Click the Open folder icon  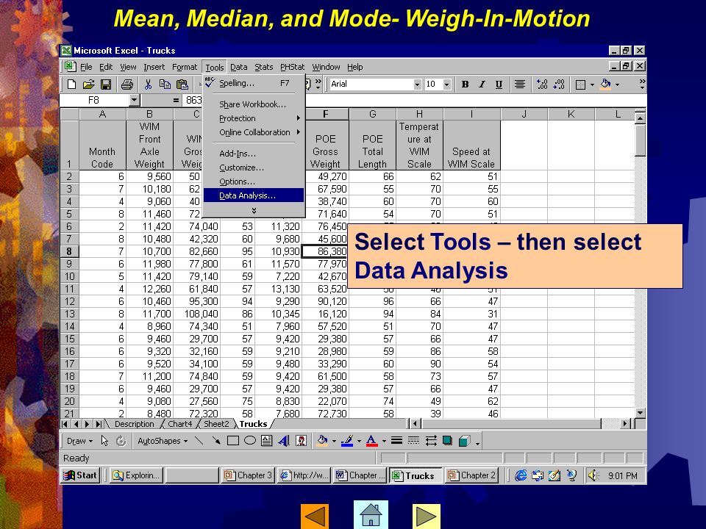(89, 84)
